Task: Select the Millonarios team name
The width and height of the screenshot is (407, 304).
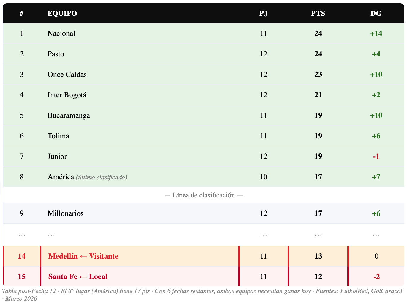Action: tap(65, 213)
